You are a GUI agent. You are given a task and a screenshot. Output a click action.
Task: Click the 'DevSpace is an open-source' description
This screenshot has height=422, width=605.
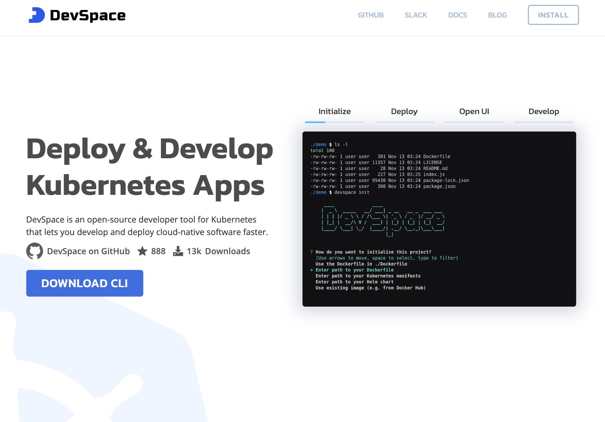(147, 226)
